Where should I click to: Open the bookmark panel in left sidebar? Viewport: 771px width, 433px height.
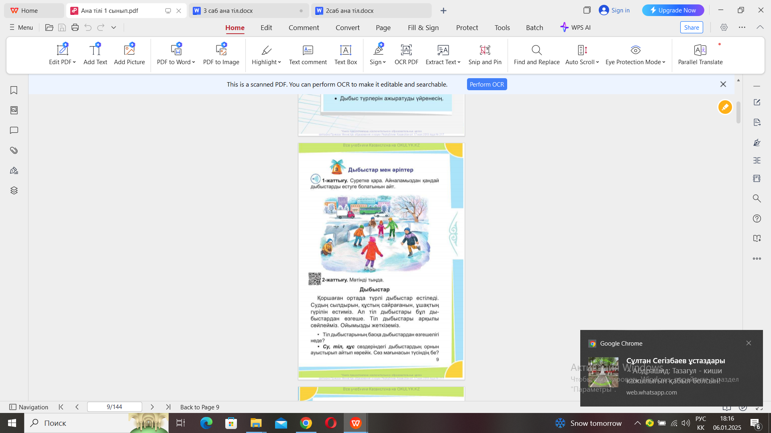[14, 90]
